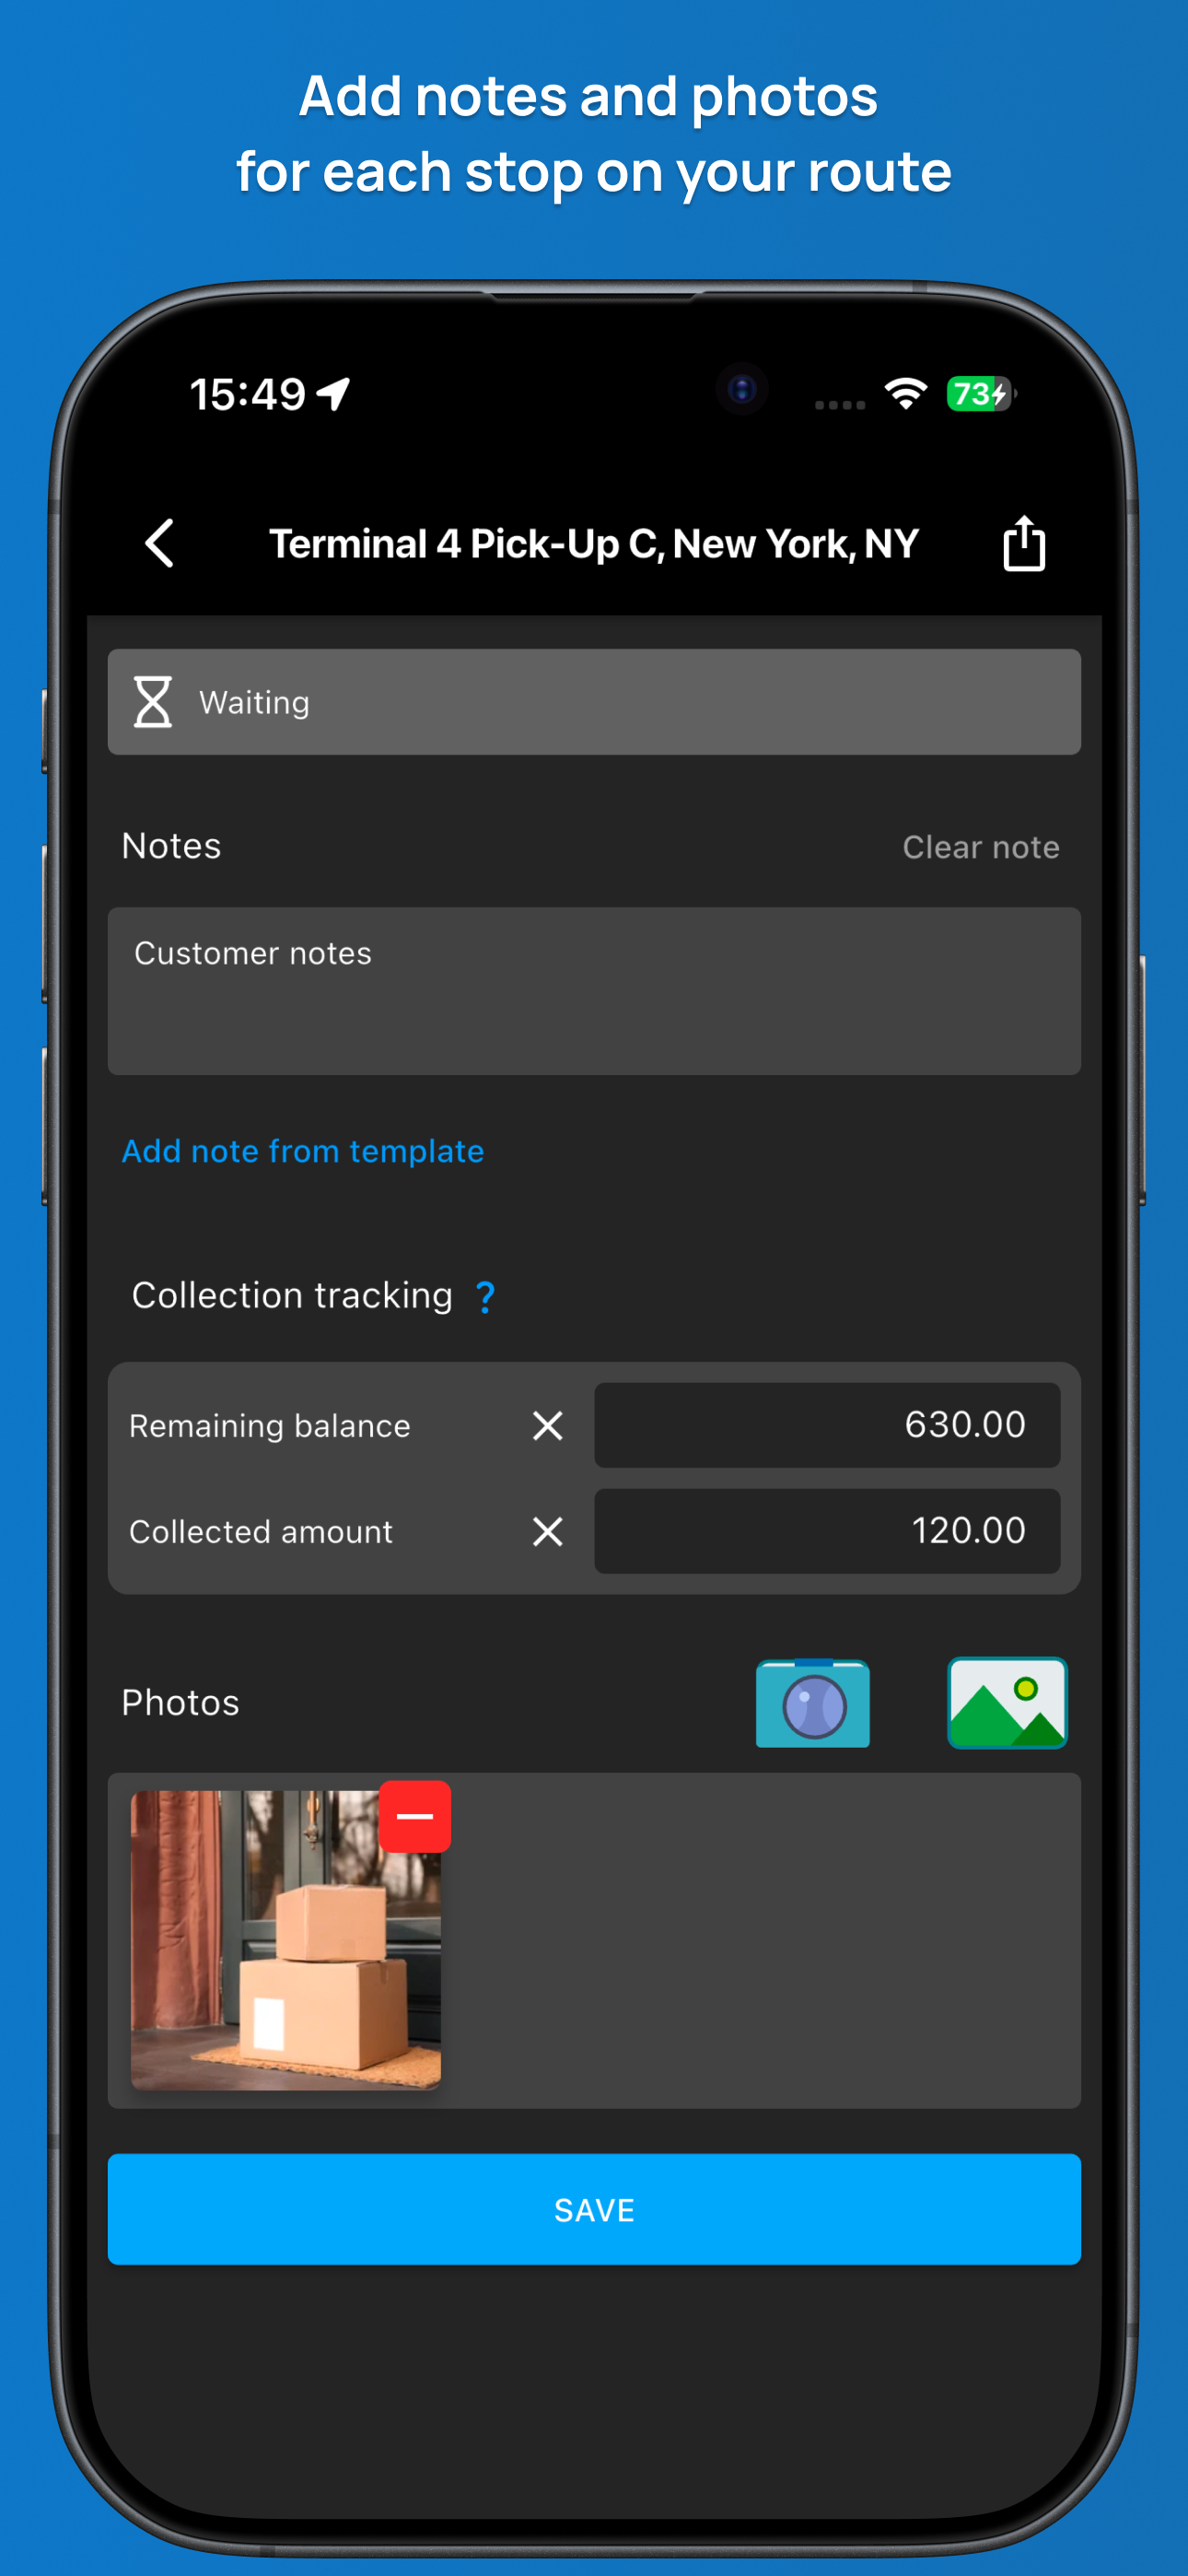Tap the Collected amount label
The width and height of the screenshot is (1188, 2576).
pos(261,1532)
